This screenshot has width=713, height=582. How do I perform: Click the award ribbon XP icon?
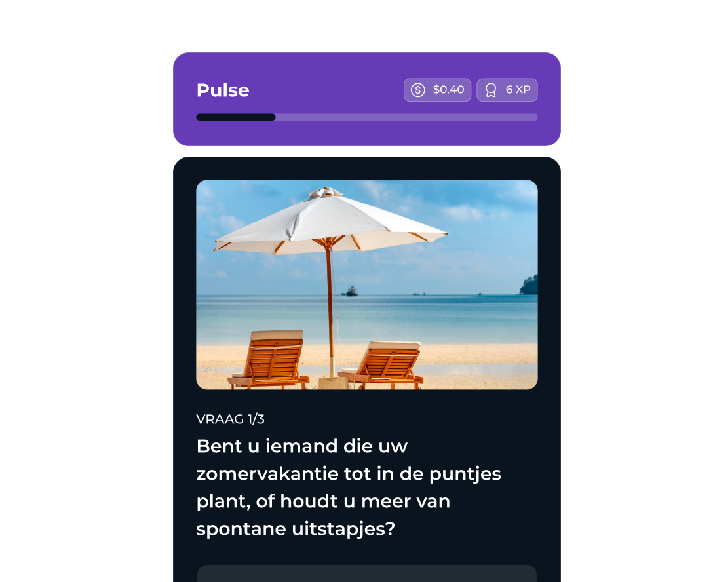coord(491,90)
